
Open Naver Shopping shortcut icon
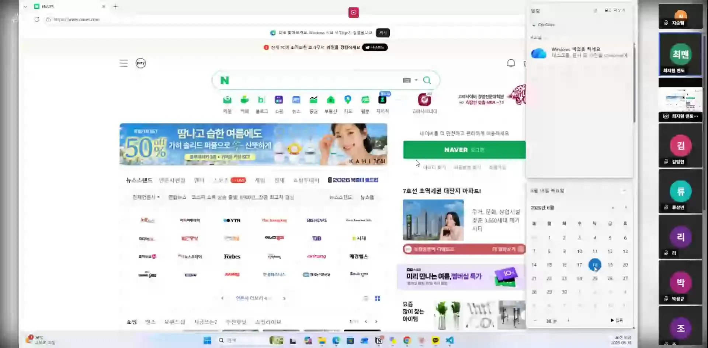tap(279, 100)
